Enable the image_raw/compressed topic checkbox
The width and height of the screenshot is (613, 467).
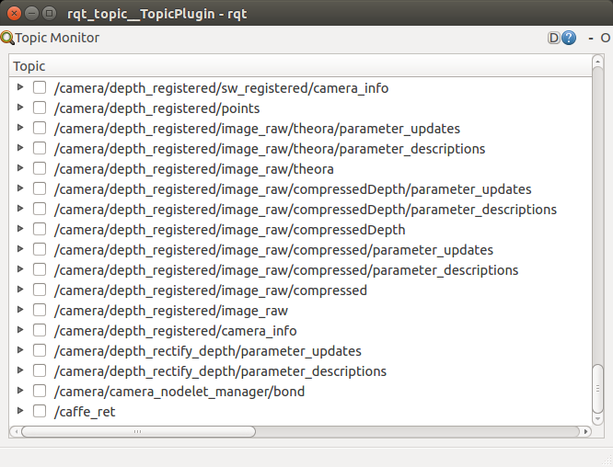40,290
